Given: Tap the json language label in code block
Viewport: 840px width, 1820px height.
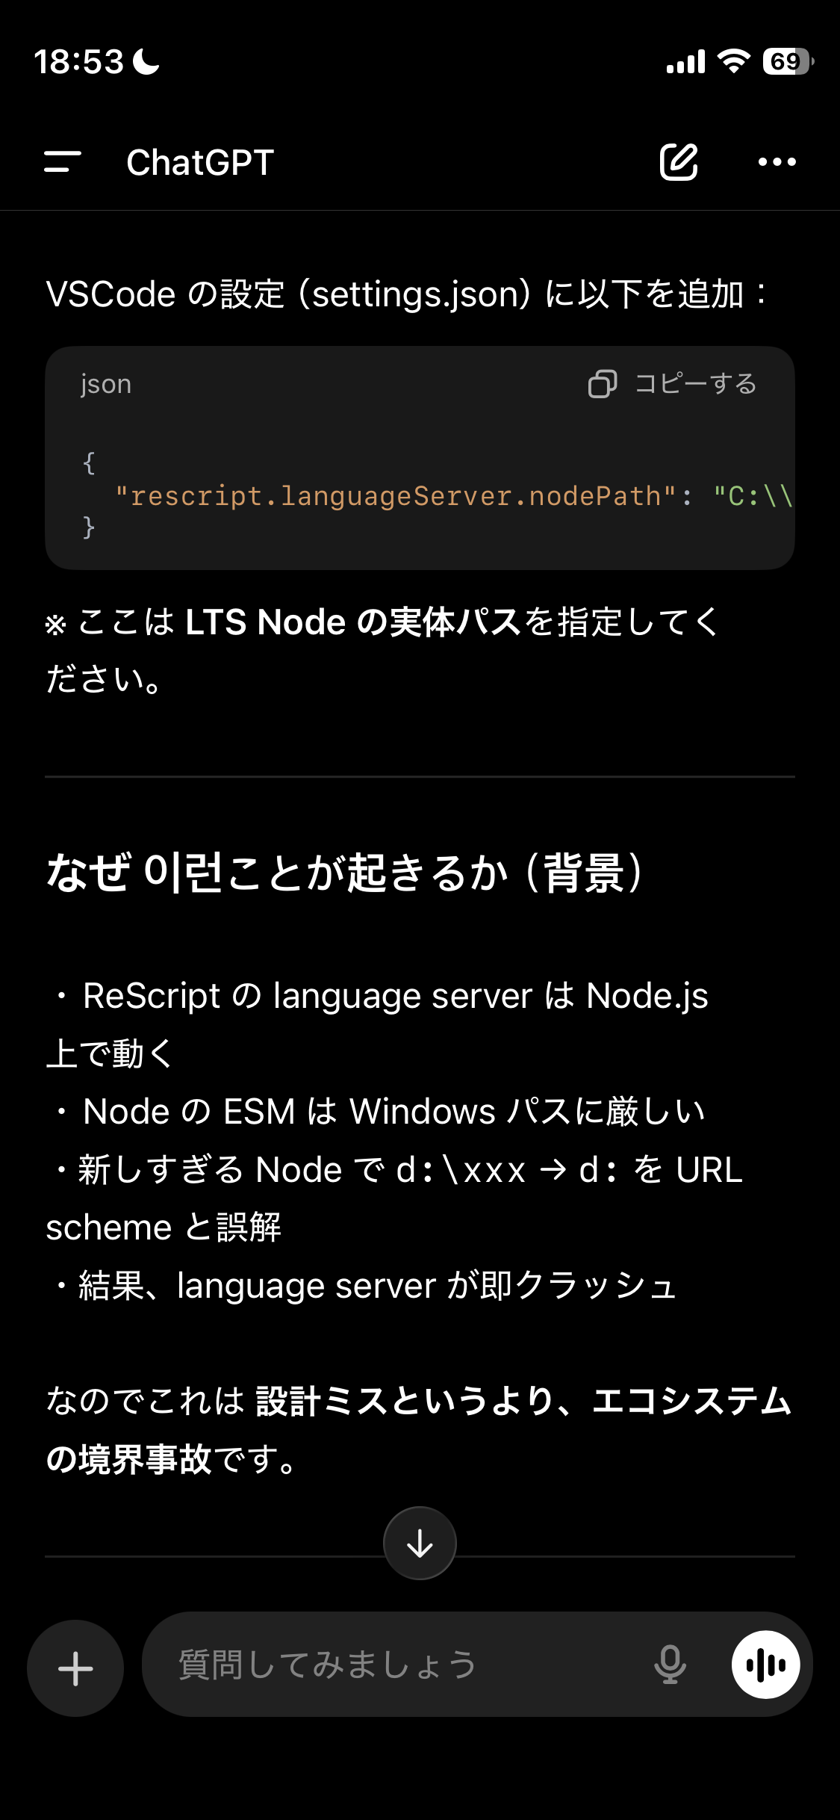Looking at the screenshot, I should [x=106, y=384].
